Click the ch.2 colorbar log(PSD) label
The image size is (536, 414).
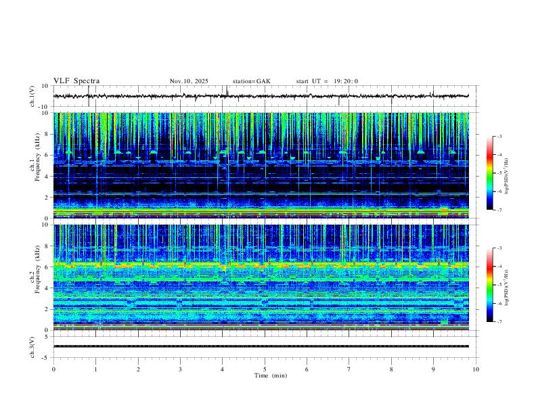pos(506,287)
